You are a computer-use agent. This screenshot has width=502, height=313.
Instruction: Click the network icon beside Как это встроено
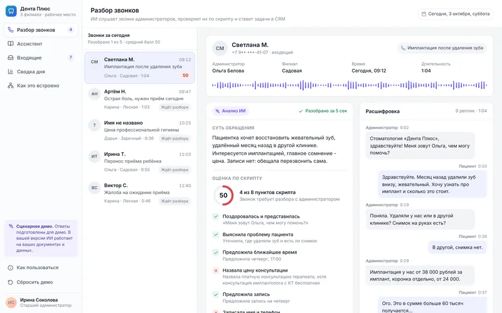click(11, 86)
